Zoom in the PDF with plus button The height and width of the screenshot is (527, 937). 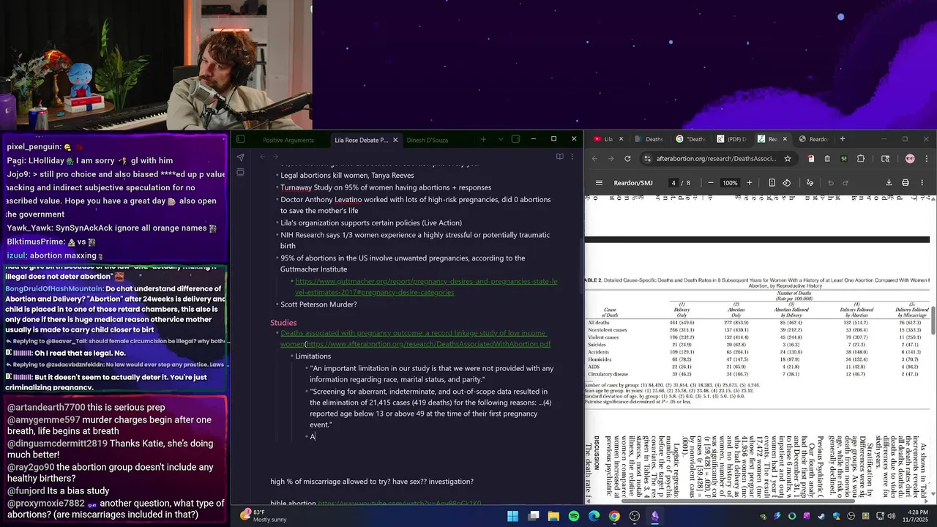(749, 183)
